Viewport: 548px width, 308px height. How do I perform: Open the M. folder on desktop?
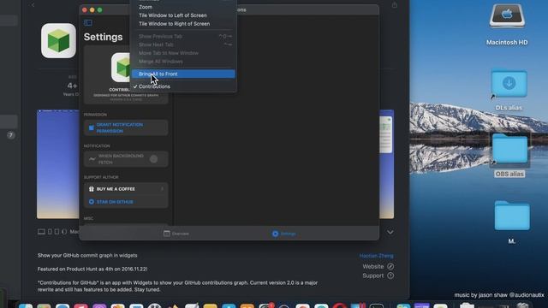click(x=512, y=216)
